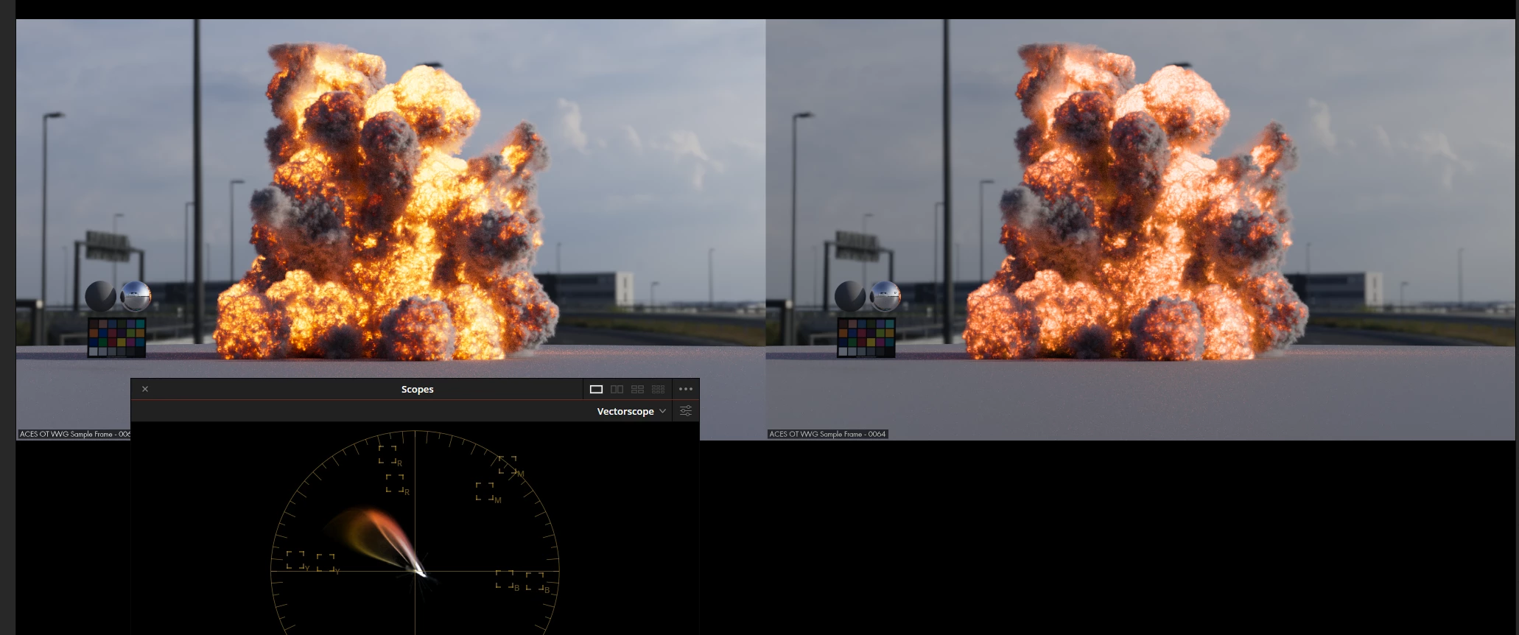Open the Scopes three-dot options menu

click(x=686, y=389)
